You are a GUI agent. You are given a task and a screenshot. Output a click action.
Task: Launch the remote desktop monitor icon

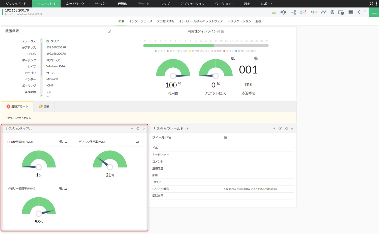(x=341, y=12)
